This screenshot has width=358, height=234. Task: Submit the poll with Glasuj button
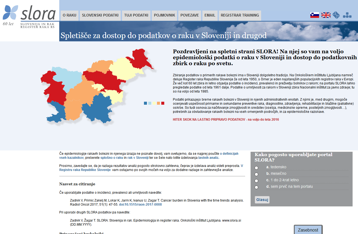pos(262,200)
